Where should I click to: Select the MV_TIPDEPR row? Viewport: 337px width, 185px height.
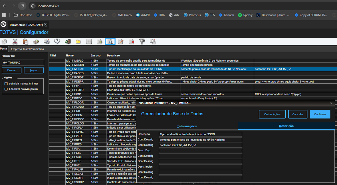click(x=193, y=82)
